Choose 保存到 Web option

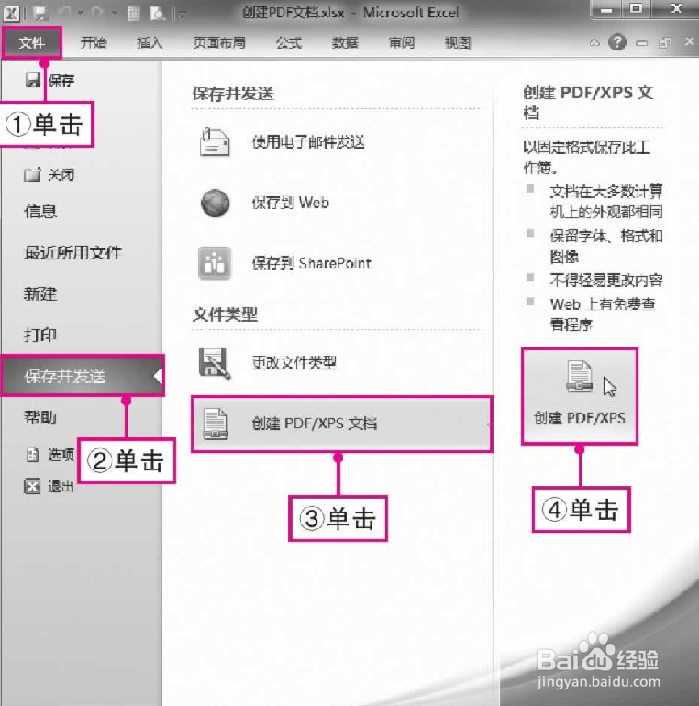pos(291,203)
